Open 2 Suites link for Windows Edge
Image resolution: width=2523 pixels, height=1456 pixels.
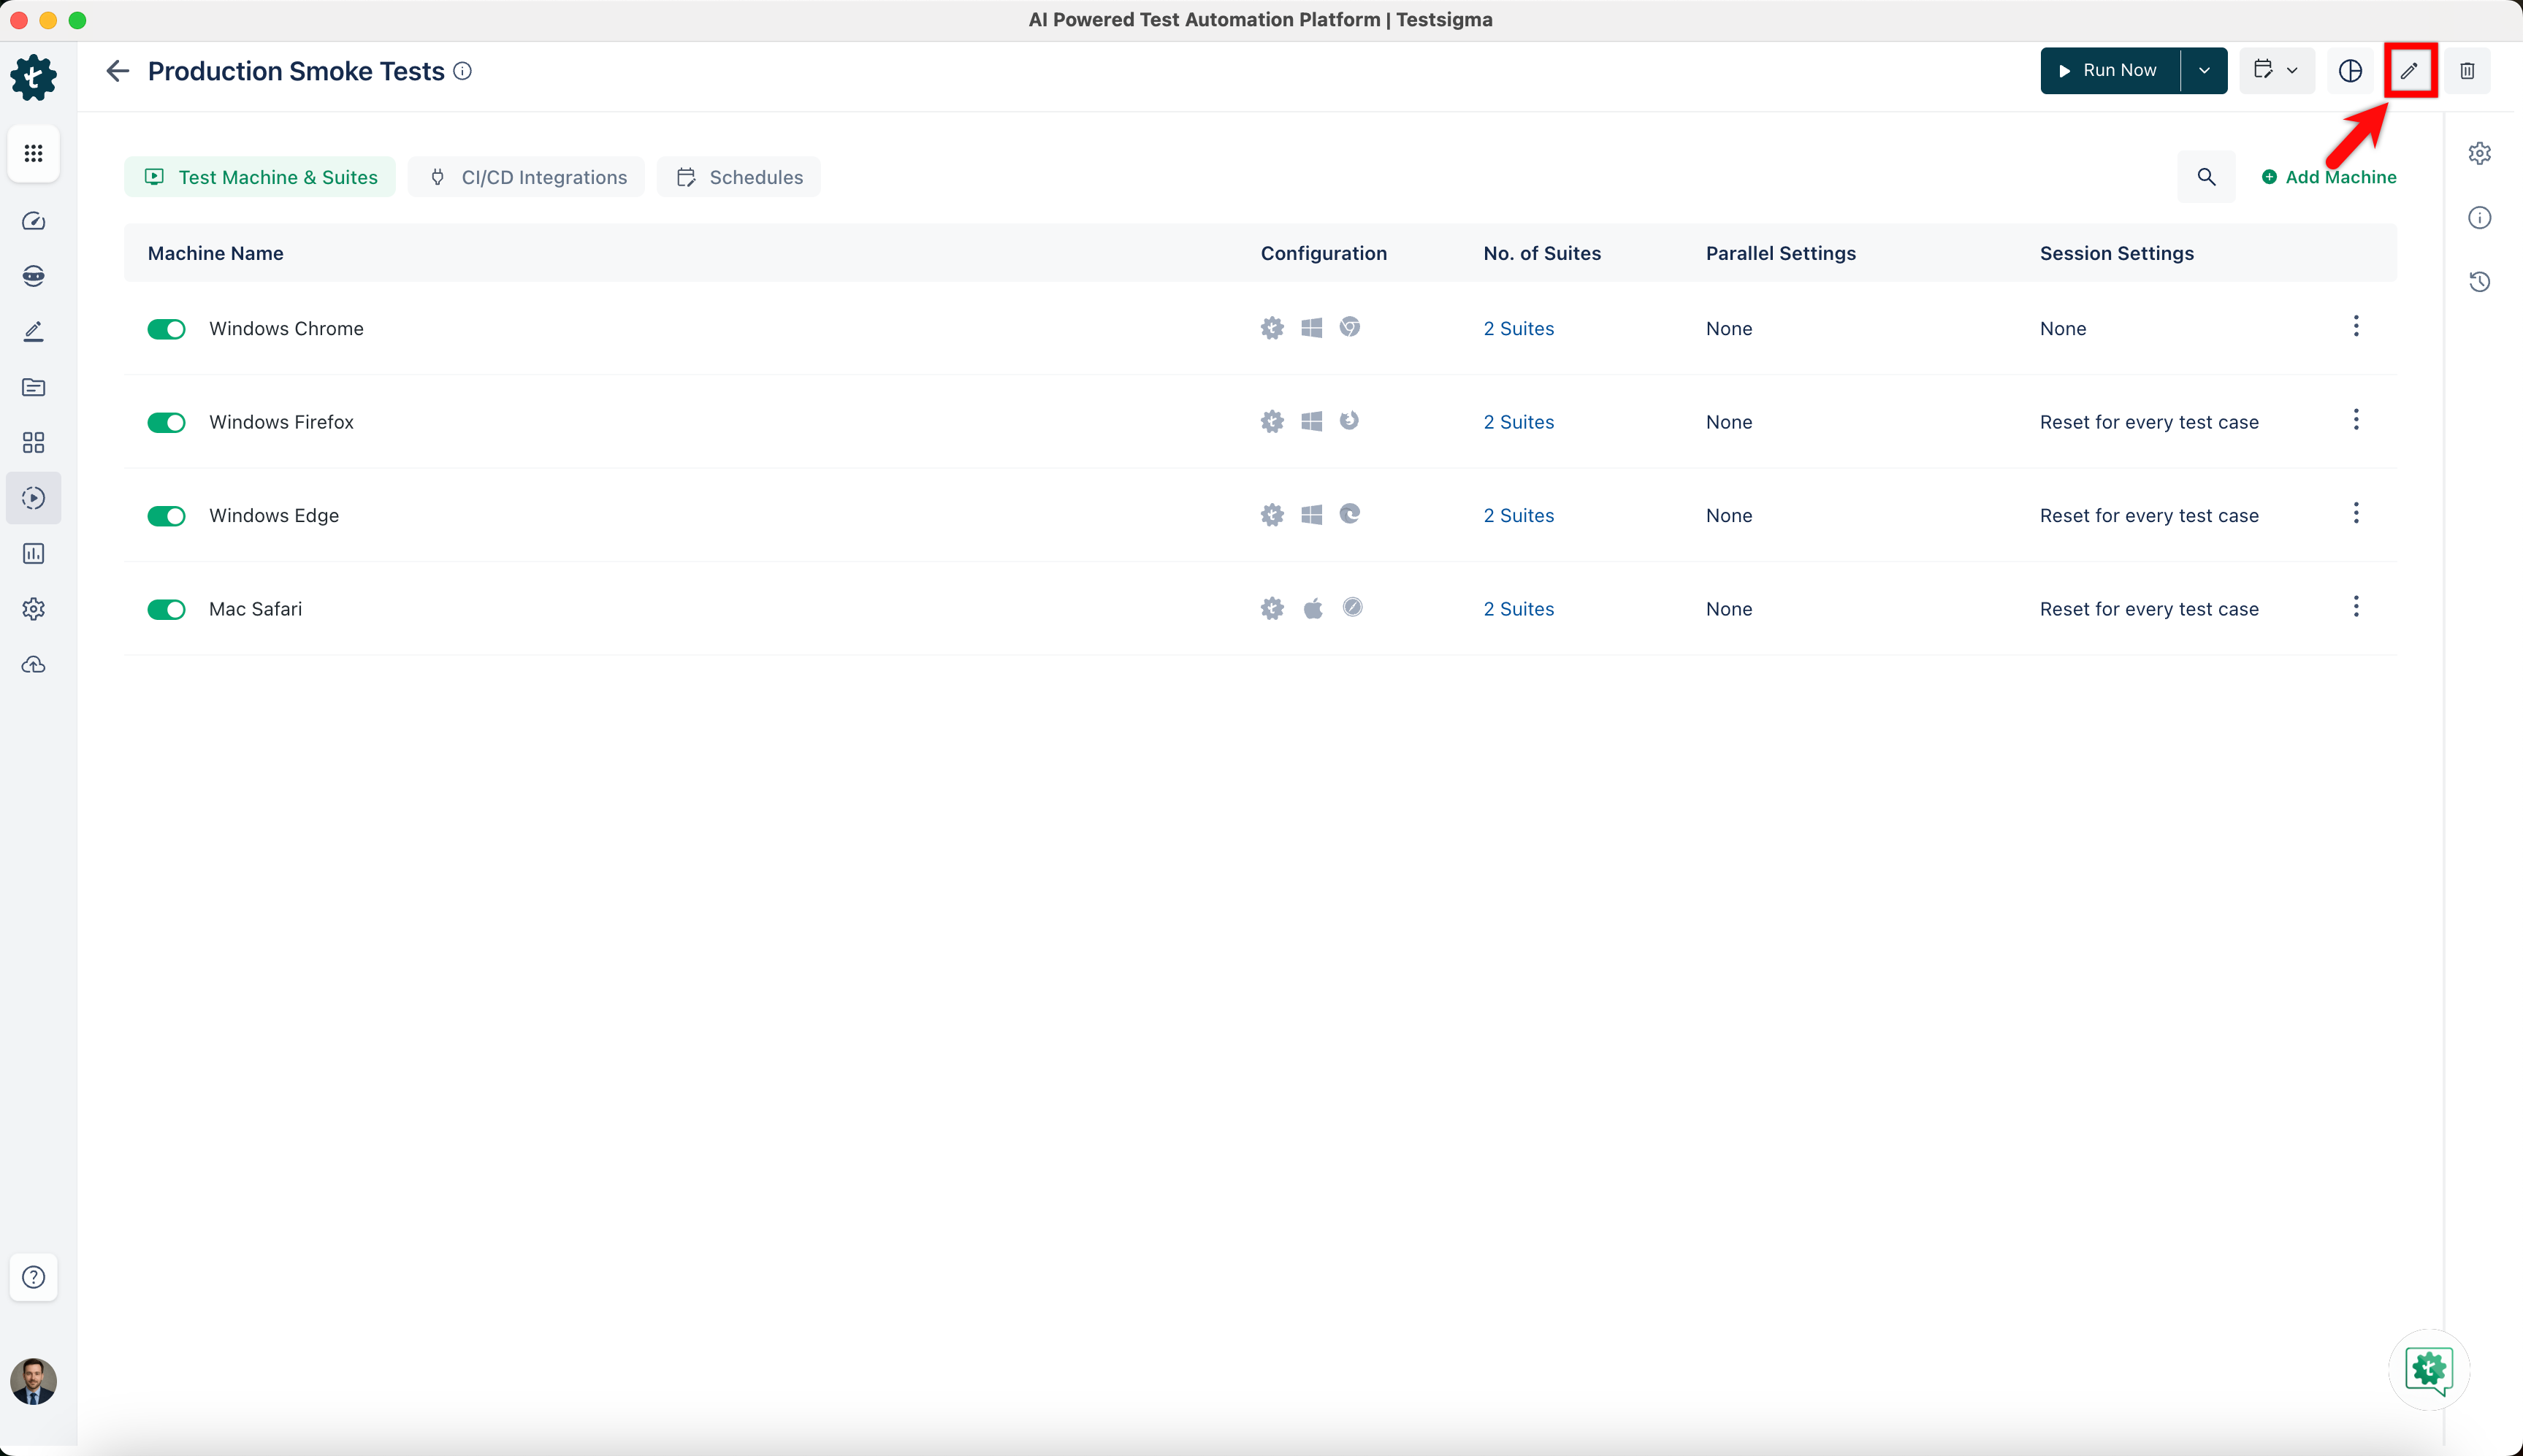[x=1518, y=516]
